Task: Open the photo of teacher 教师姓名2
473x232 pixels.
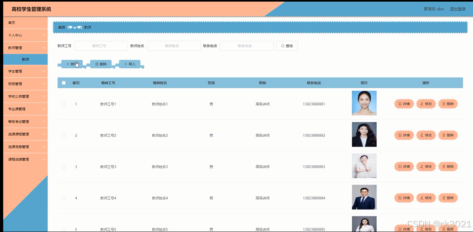Action: [364, 134]
